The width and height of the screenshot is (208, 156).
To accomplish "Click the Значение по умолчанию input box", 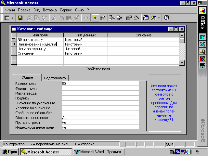I will 100,103.
